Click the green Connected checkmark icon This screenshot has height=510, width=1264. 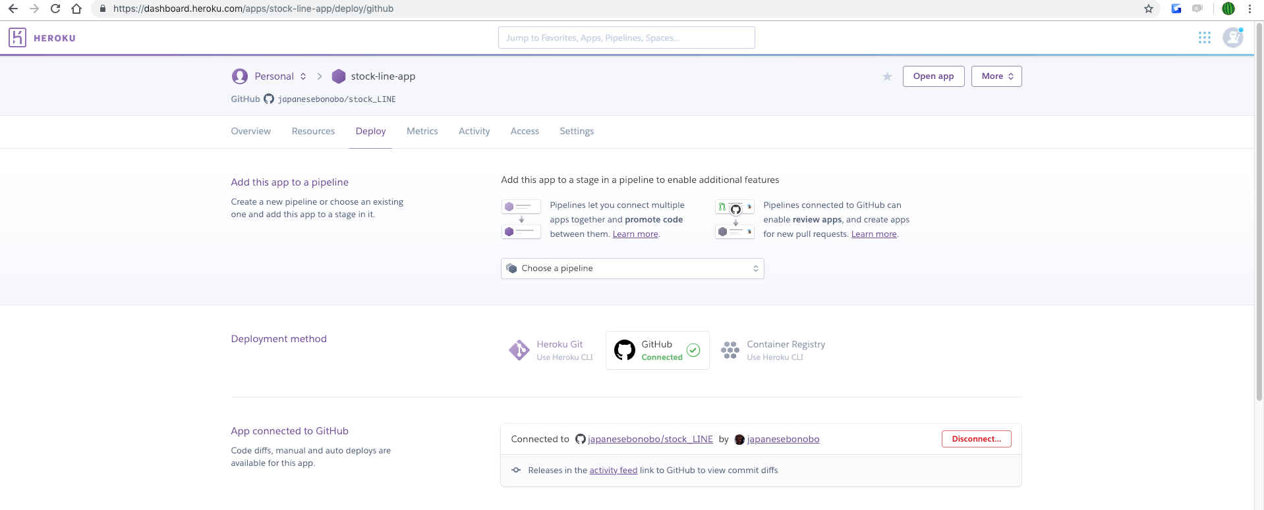pos(693,350)
